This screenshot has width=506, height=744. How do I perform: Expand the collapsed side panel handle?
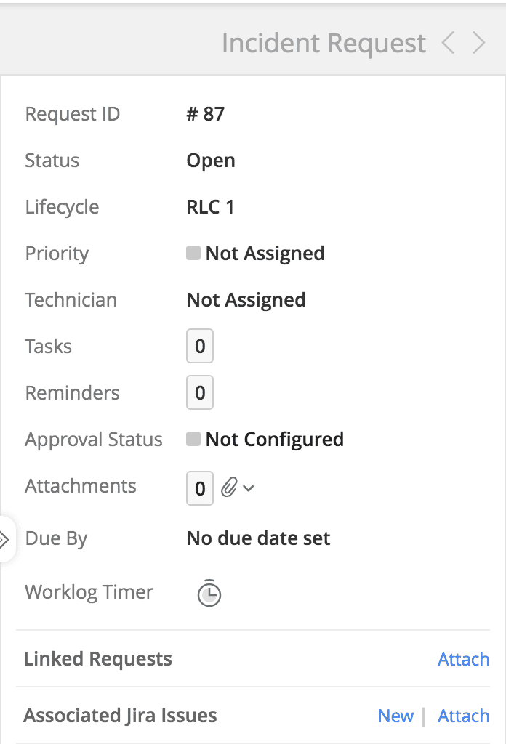click(x=6, y=539)
